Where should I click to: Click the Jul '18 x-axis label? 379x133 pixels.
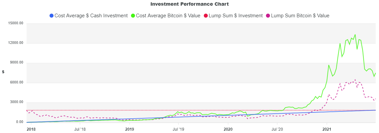(80, 129)
